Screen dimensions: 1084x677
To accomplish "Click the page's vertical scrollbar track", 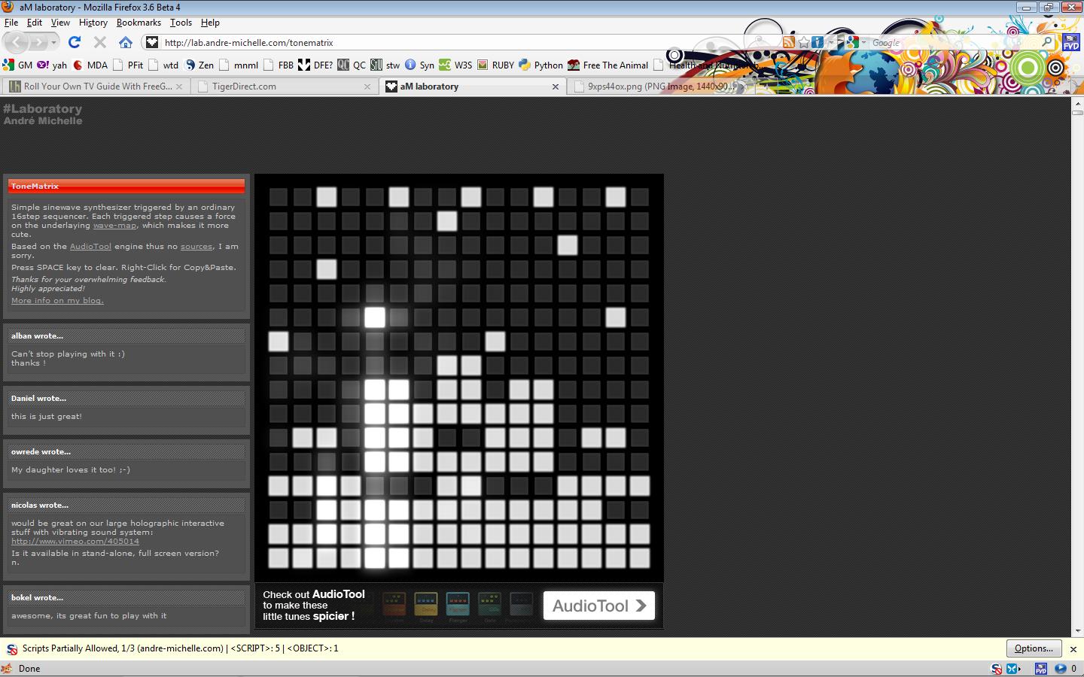I will (x=1077, y=376).
